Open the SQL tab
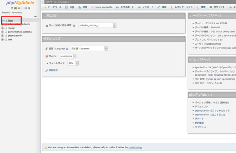The height and width of the screenshot is (153, 236). tap(70, 7)
